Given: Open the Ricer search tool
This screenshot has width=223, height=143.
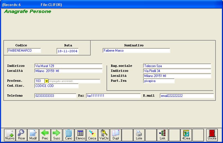Looking at the screenshot, I should click(21, 134).
